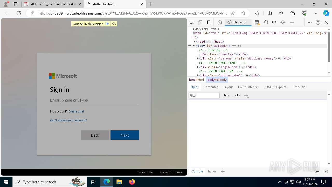
Task: Step over next function call in debugger overlay
Action: point(114,24)
